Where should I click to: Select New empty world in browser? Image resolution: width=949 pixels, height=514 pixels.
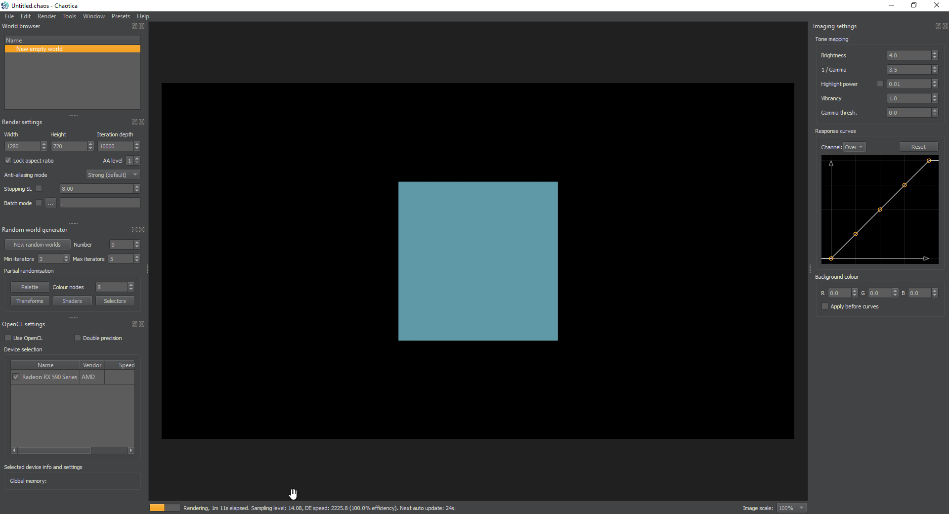click(x=73, y=49)
